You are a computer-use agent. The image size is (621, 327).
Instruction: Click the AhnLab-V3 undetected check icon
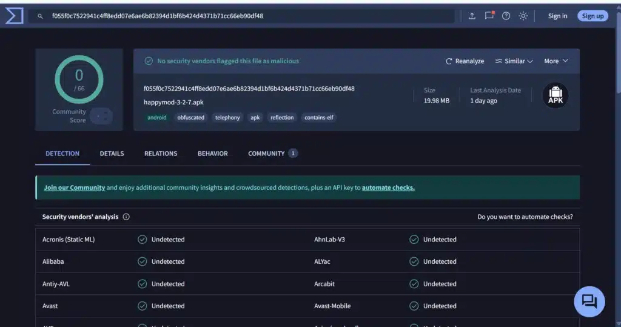click(414, 240)
